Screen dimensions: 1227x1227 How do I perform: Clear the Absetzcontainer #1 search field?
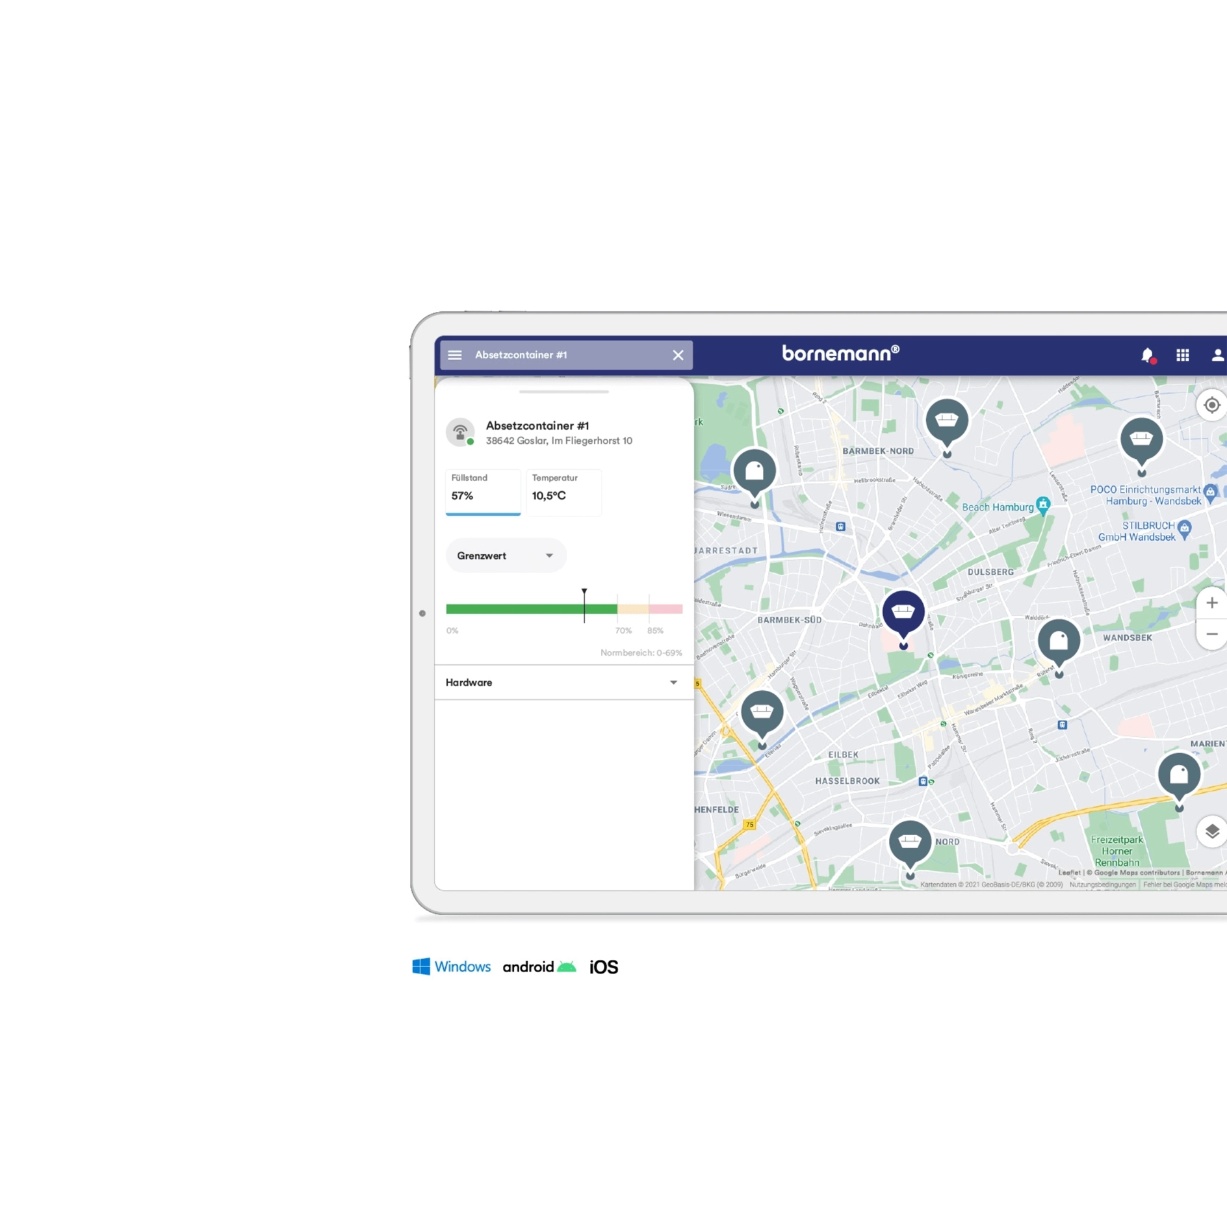pyautogui.click(x=678, y=355)
